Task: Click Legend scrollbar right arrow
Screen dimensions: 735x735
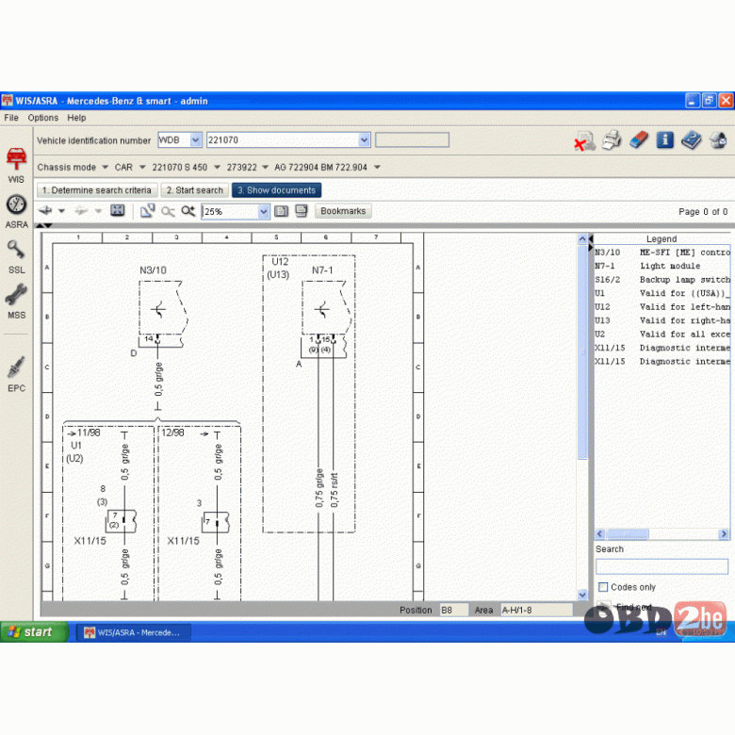Action: point(724,534)
